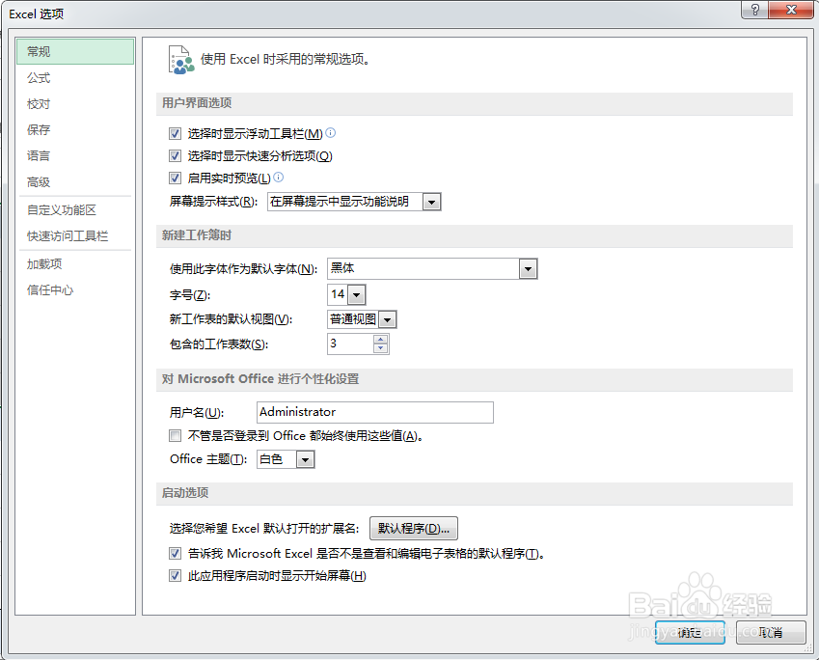The image size is (819, 660).
Task: Click the info icon beside 启用实时预览
Action: (x=279, y=178)
